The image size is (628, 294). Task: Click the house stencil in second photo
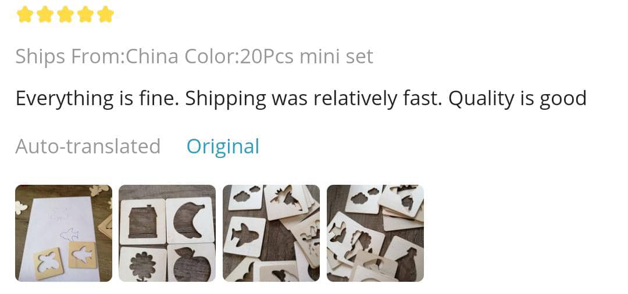pyautogui.click(x=141, y=221)
